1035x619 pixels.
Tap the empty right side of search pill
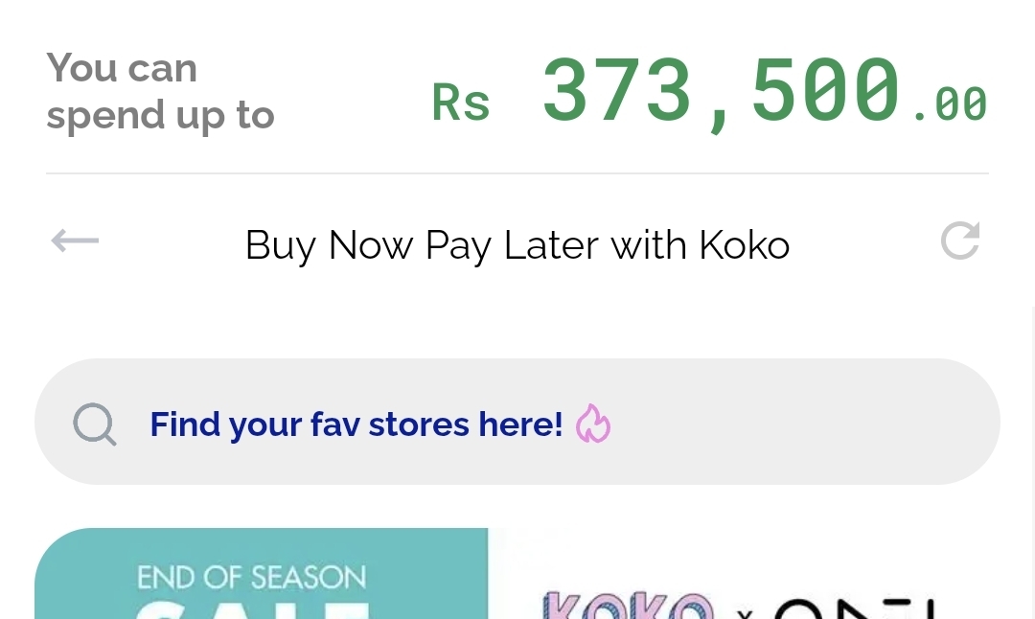pyautogui.click(x=805, y=422)
